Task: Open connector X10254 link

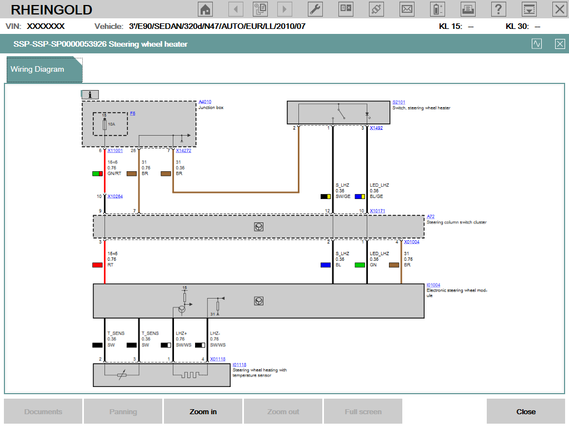Action: coord(115,196)
